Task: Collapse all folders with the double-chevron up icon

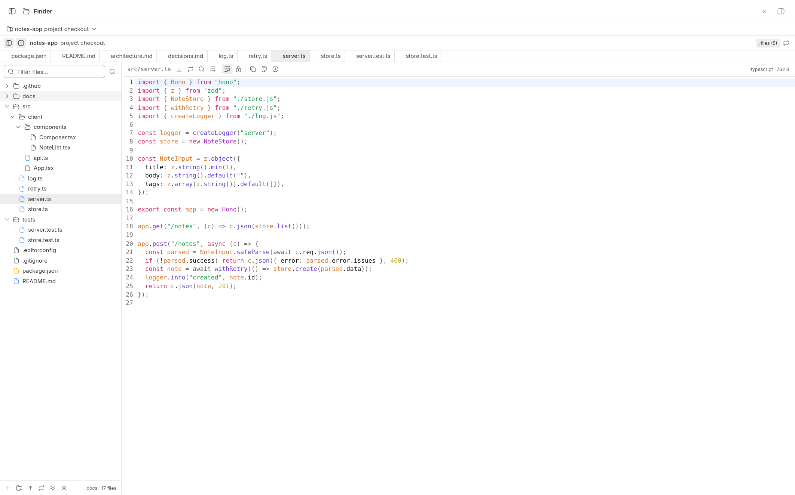Action: tap(64, 488)
